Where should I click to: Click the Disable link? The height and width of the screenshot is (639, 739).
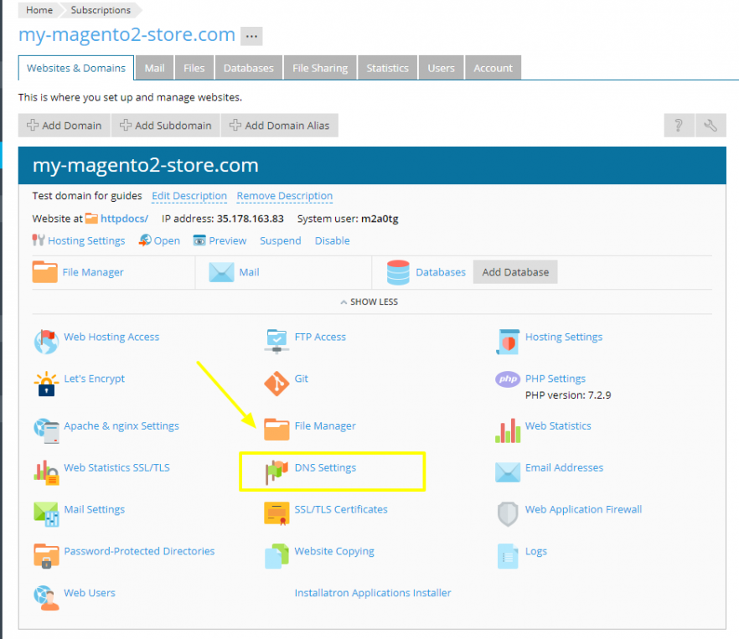coord(333,241)
